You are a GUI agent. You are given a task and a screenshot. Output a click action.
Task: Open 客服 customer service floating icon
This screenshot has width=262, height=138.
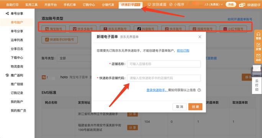tap(258, 36)
